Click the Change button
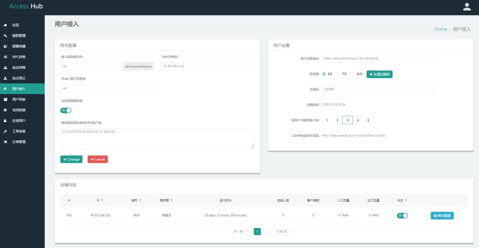Screen dimensions: 479x248 [x=71, y=159]
